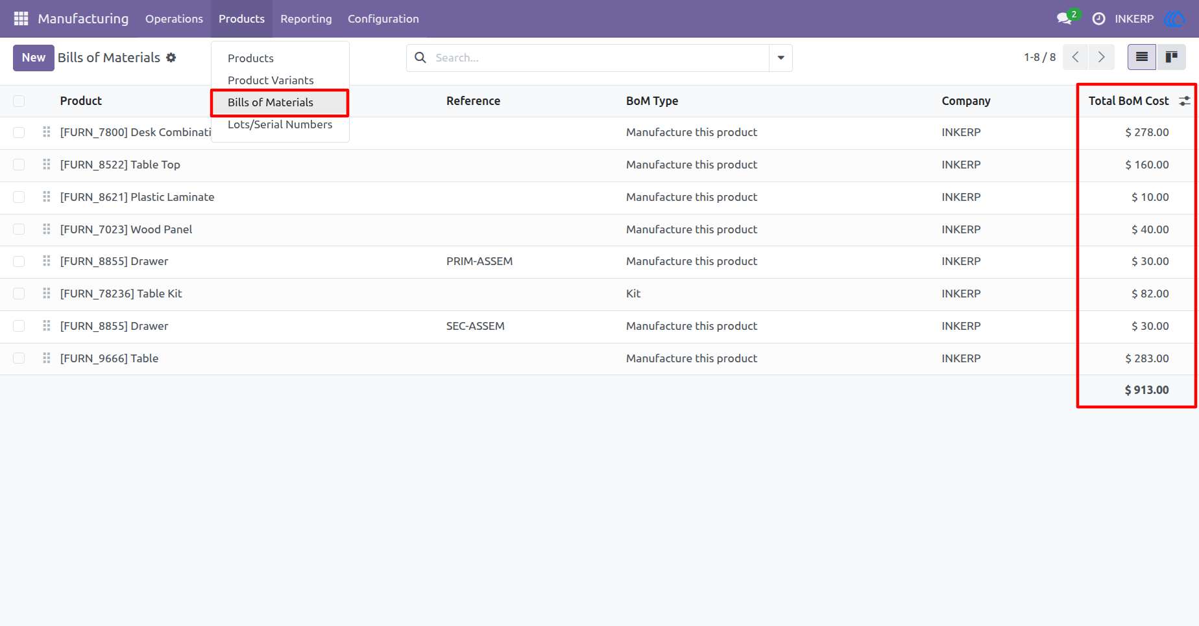Check the FURN_9666 Table row checkbox
The image size is (1199, 626).
point(19,358)
